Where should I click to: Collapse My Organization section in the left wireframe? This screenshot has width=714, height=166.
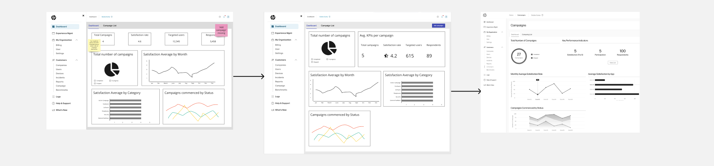[77, 40]
